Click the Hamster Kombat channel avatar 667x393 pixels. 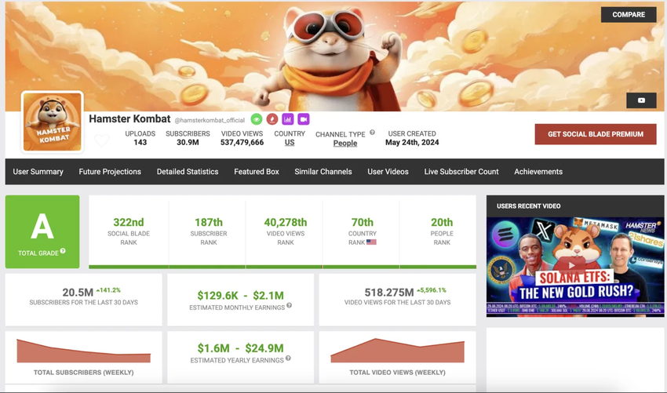[53, 122]
